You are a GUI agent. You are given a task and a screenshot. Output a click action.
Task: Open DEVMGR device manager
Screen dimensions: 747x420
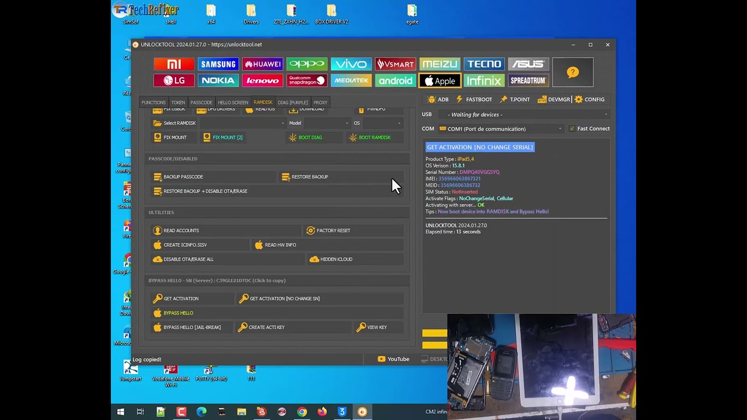[554, 99]
